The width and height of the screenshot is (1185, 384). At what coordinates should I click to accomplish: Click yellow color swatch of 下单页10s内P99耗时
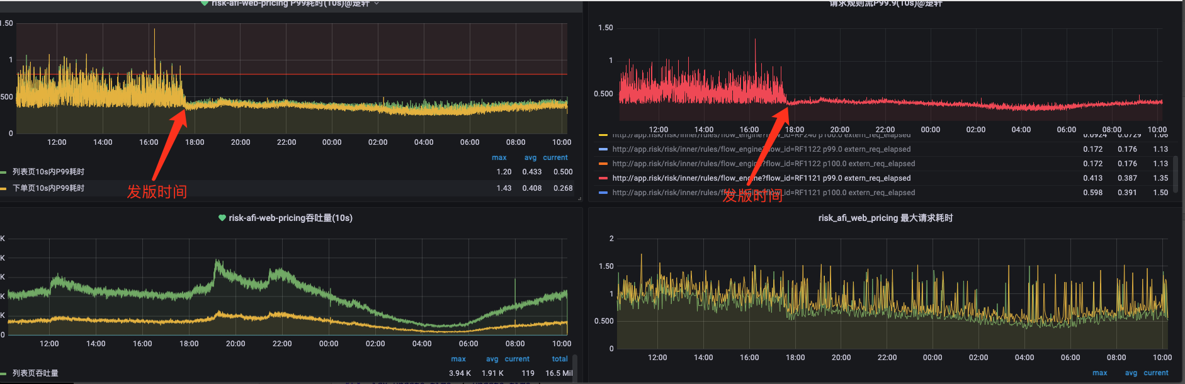click(x=4, y=189)
